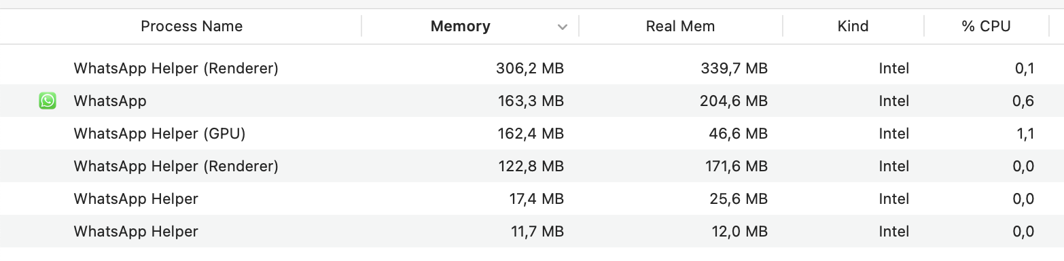Sort processes by Kind column
The image size is (1064, 261).
[x=853, y=27]
